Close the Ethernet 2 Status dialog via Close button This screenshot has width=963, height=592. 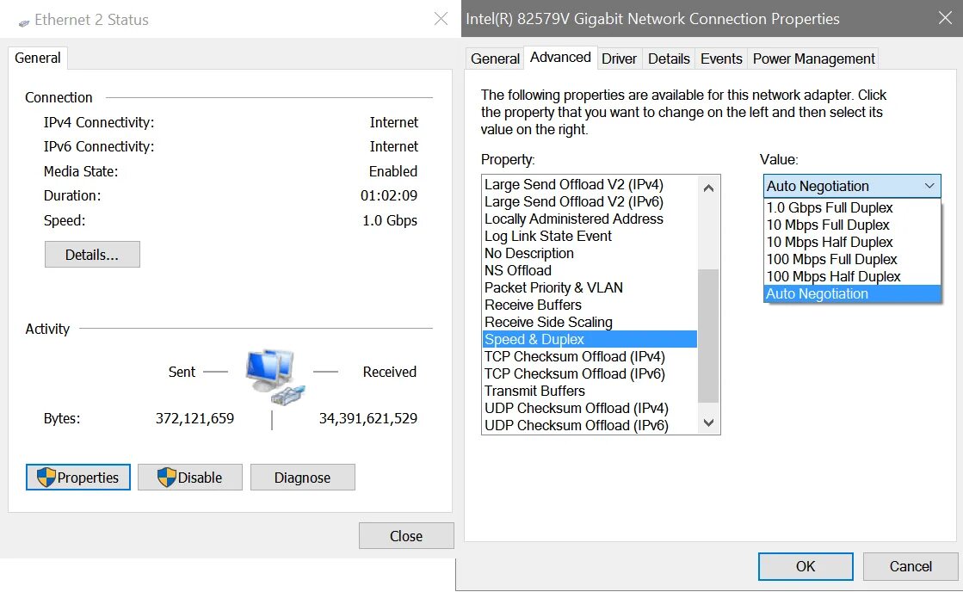pyautogui.click(x=406, y=535)
